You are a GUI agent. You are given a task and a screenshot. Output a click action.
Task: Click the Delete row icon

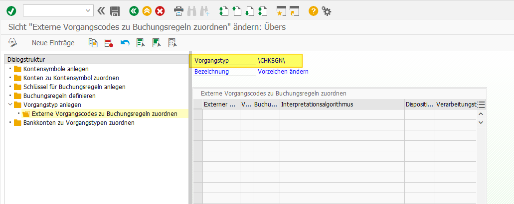(109, 43)
